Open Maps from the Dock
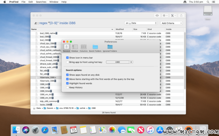 tap(103, 130)
